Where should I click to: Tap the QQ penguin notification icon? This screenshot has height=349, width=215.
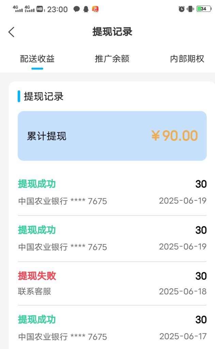tap(86, 9)
